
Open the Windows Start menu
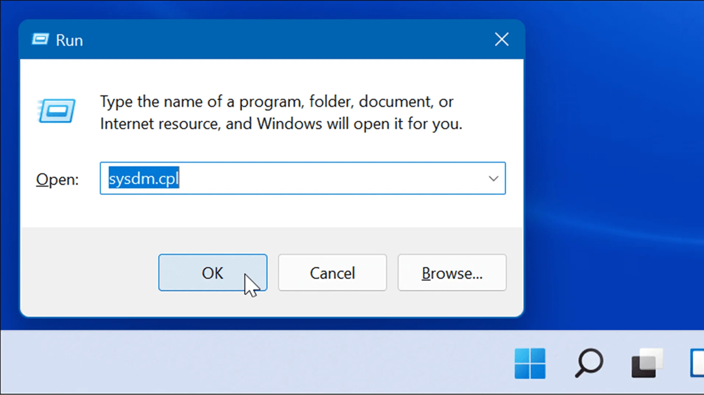tap(530, 363)
